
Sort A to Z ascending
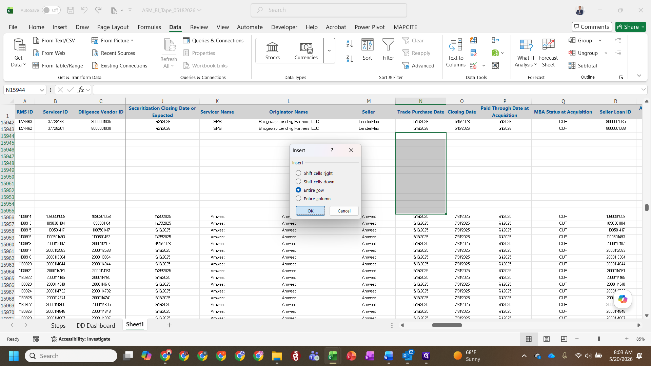click(x=350, y=44)
